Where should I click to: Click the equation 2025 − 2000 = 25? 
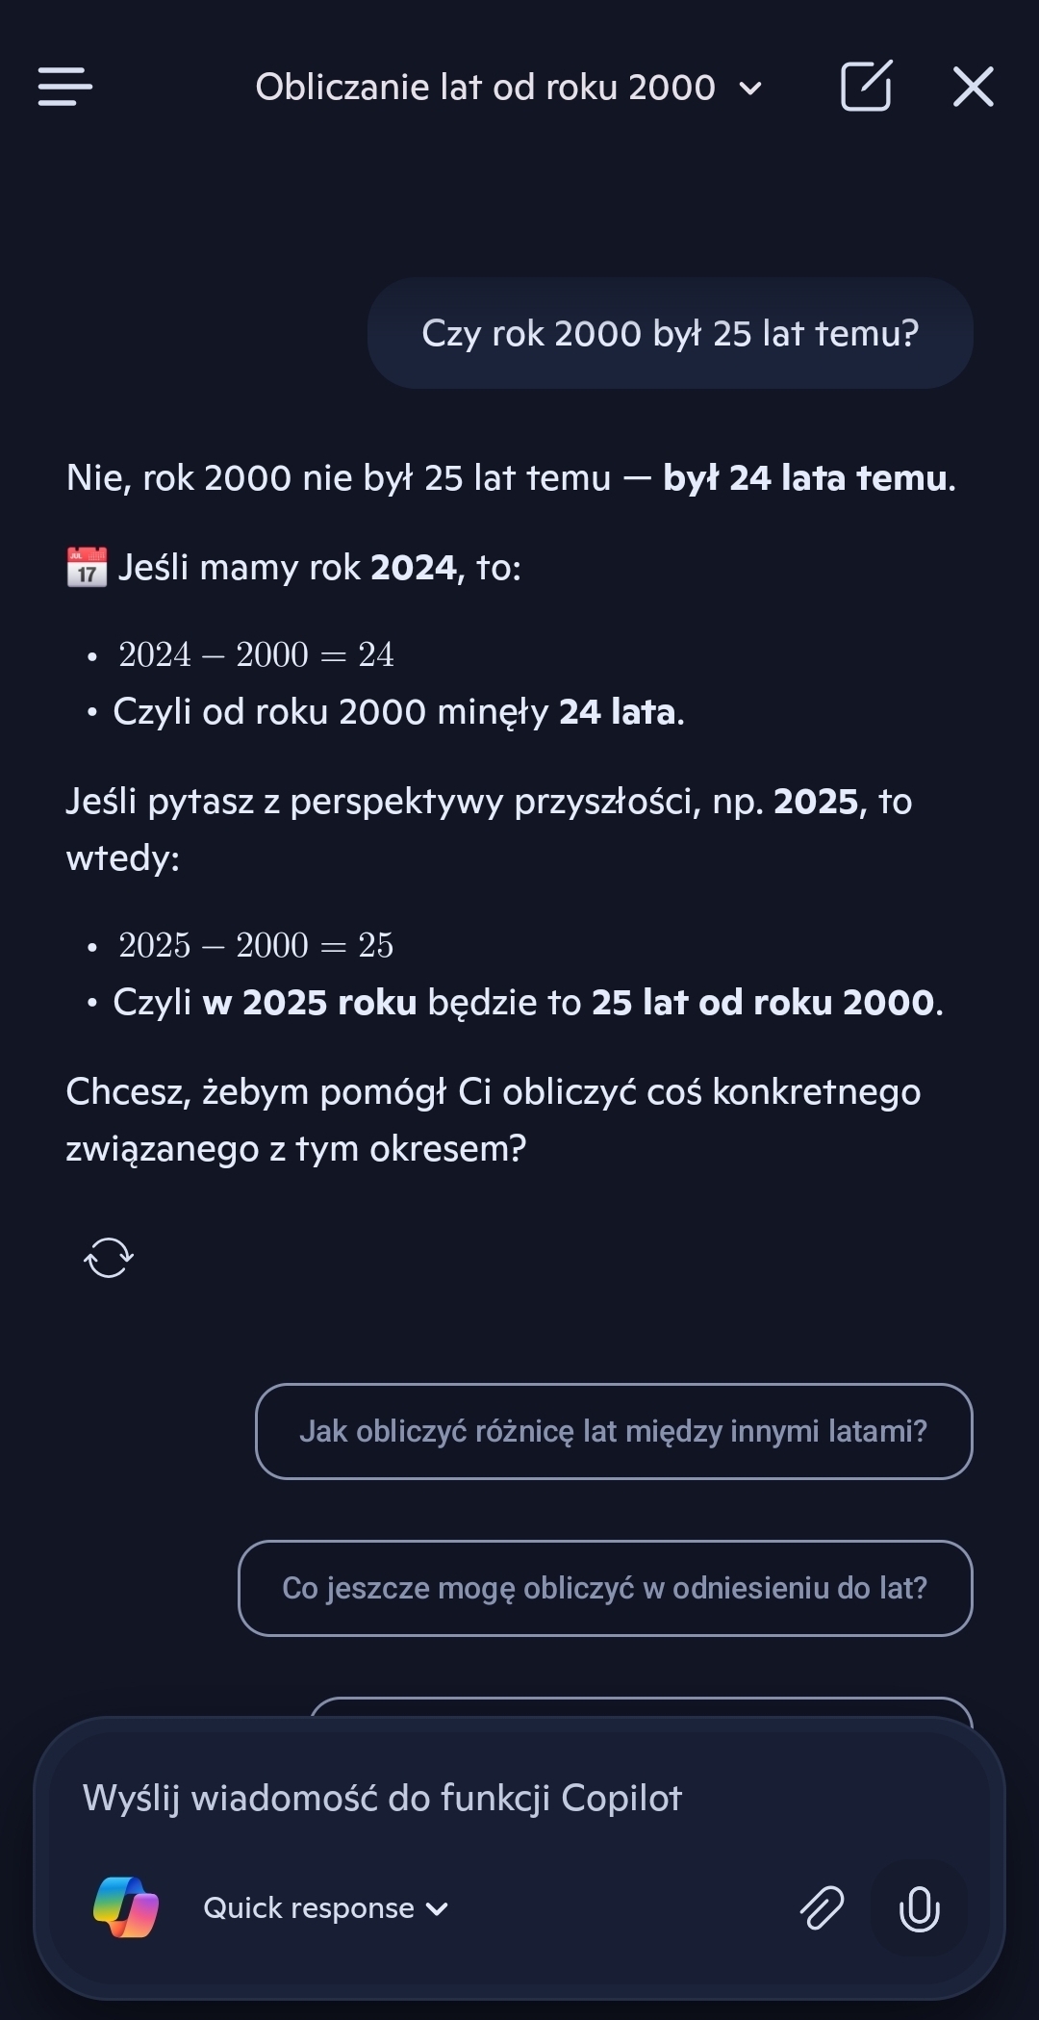pos(256,946)
